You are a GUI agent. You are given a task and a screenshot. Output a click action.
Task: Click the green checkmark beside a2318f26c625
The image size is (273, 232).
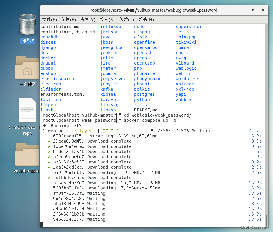coord(49,162)
